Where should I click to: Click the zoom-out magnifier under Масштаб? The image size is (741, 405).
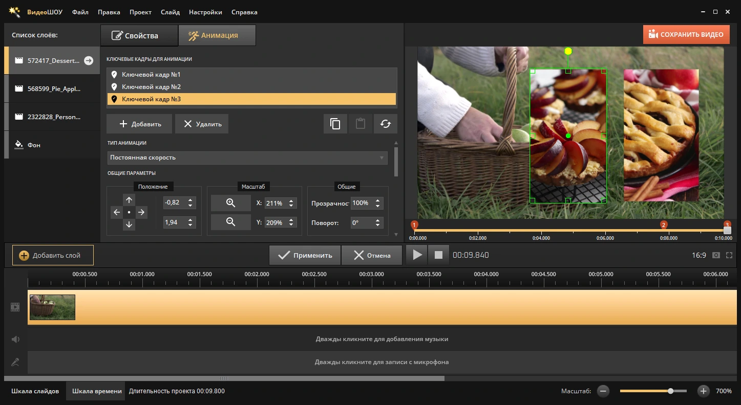point(231,222)
